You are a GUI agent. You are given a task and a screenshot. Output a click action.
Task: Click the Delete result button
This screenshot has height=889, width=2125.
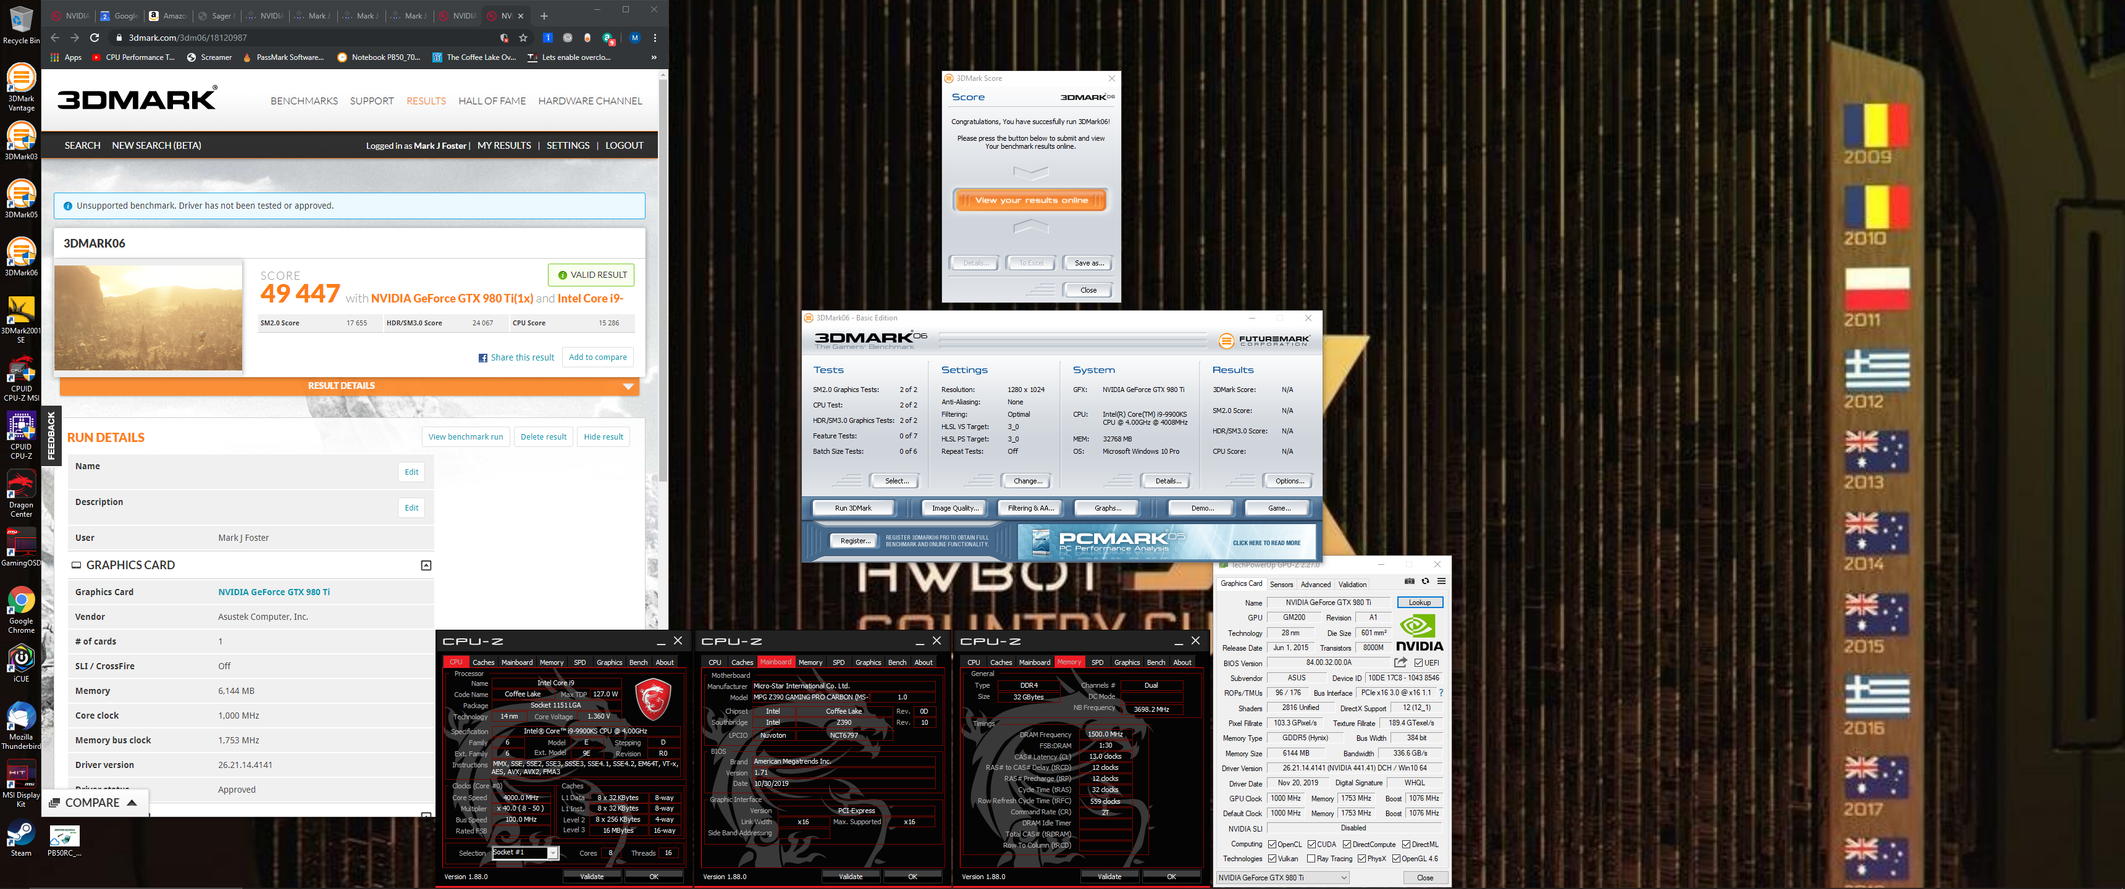click(544, 437)
